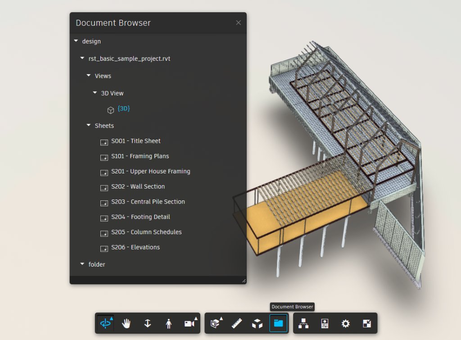461x340 pixels.
Task: Open viewer Settings gear
Action: [345, 323]
